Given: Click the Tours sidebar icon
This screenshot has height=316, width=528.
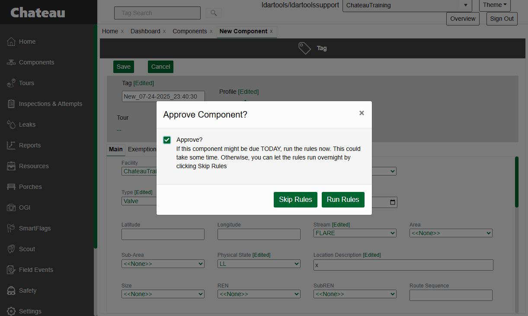Looking at the screenshot, I should click(x=11, y=83).
